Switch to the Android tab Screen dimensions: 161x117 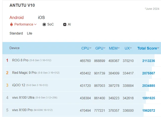coord(17,18)
